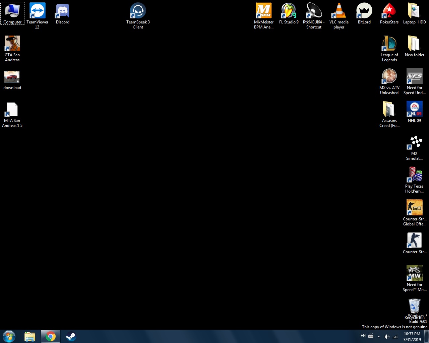
Task: Select the TeamViewer 12 shortcut
Action: pyautogui.click(x=37, y=16)
